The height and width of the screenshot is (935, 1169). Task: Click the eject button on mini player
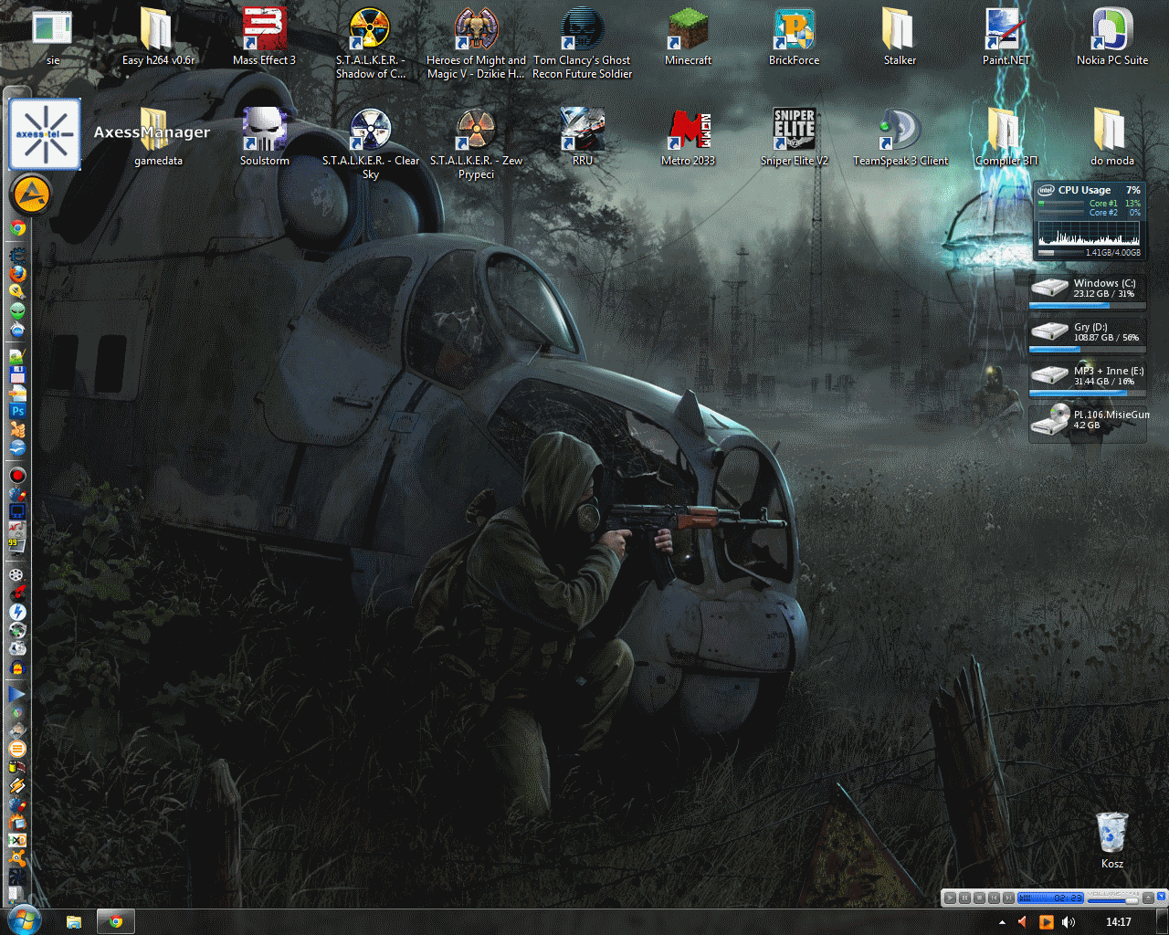1148,898
